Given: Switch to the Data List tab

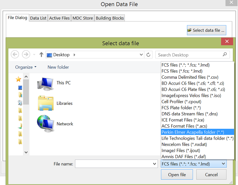Looking at the screenshot, I should click(x=38, y=18).
